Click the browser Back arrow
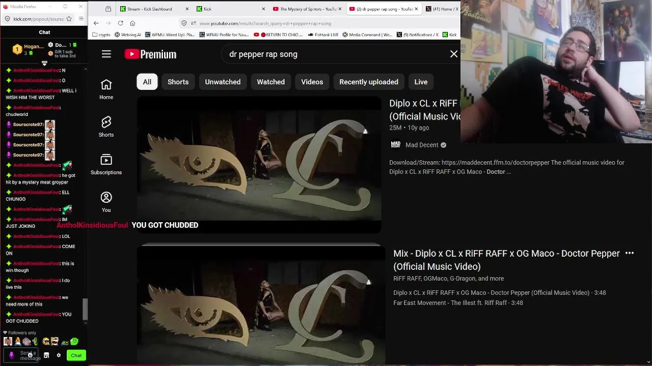 pyautogui.click(x=96, y=23)
